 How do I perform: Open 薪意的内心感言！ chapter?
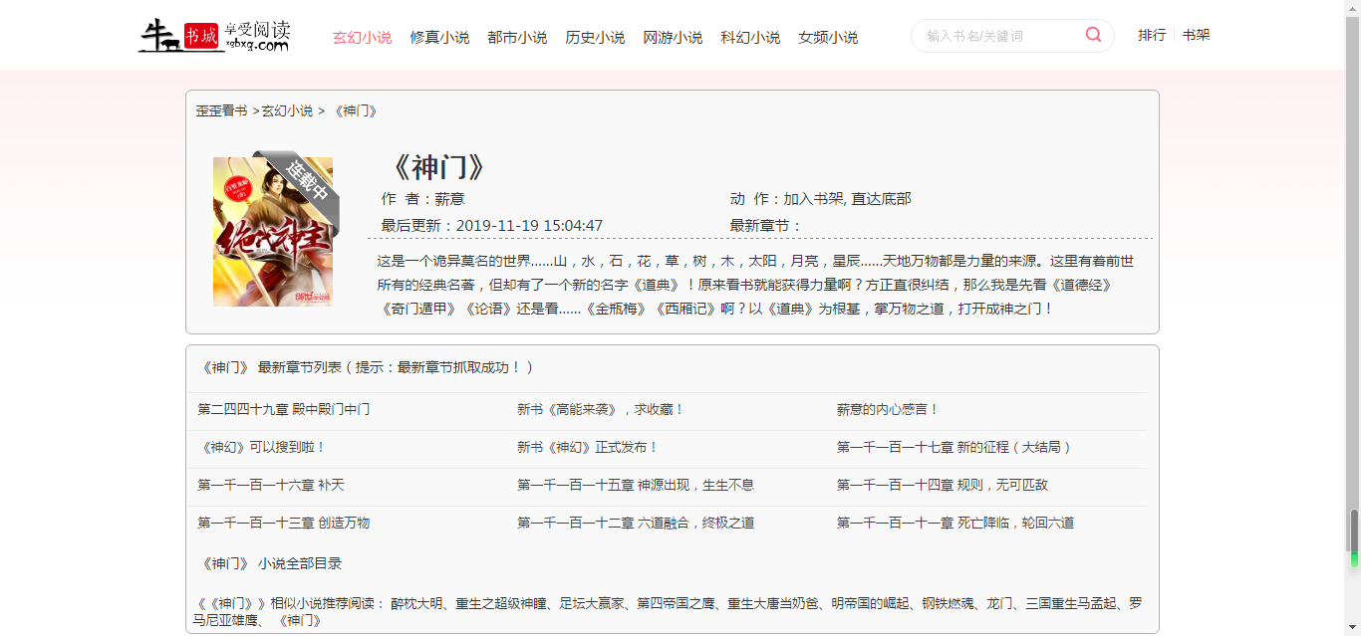pos(888,409)
